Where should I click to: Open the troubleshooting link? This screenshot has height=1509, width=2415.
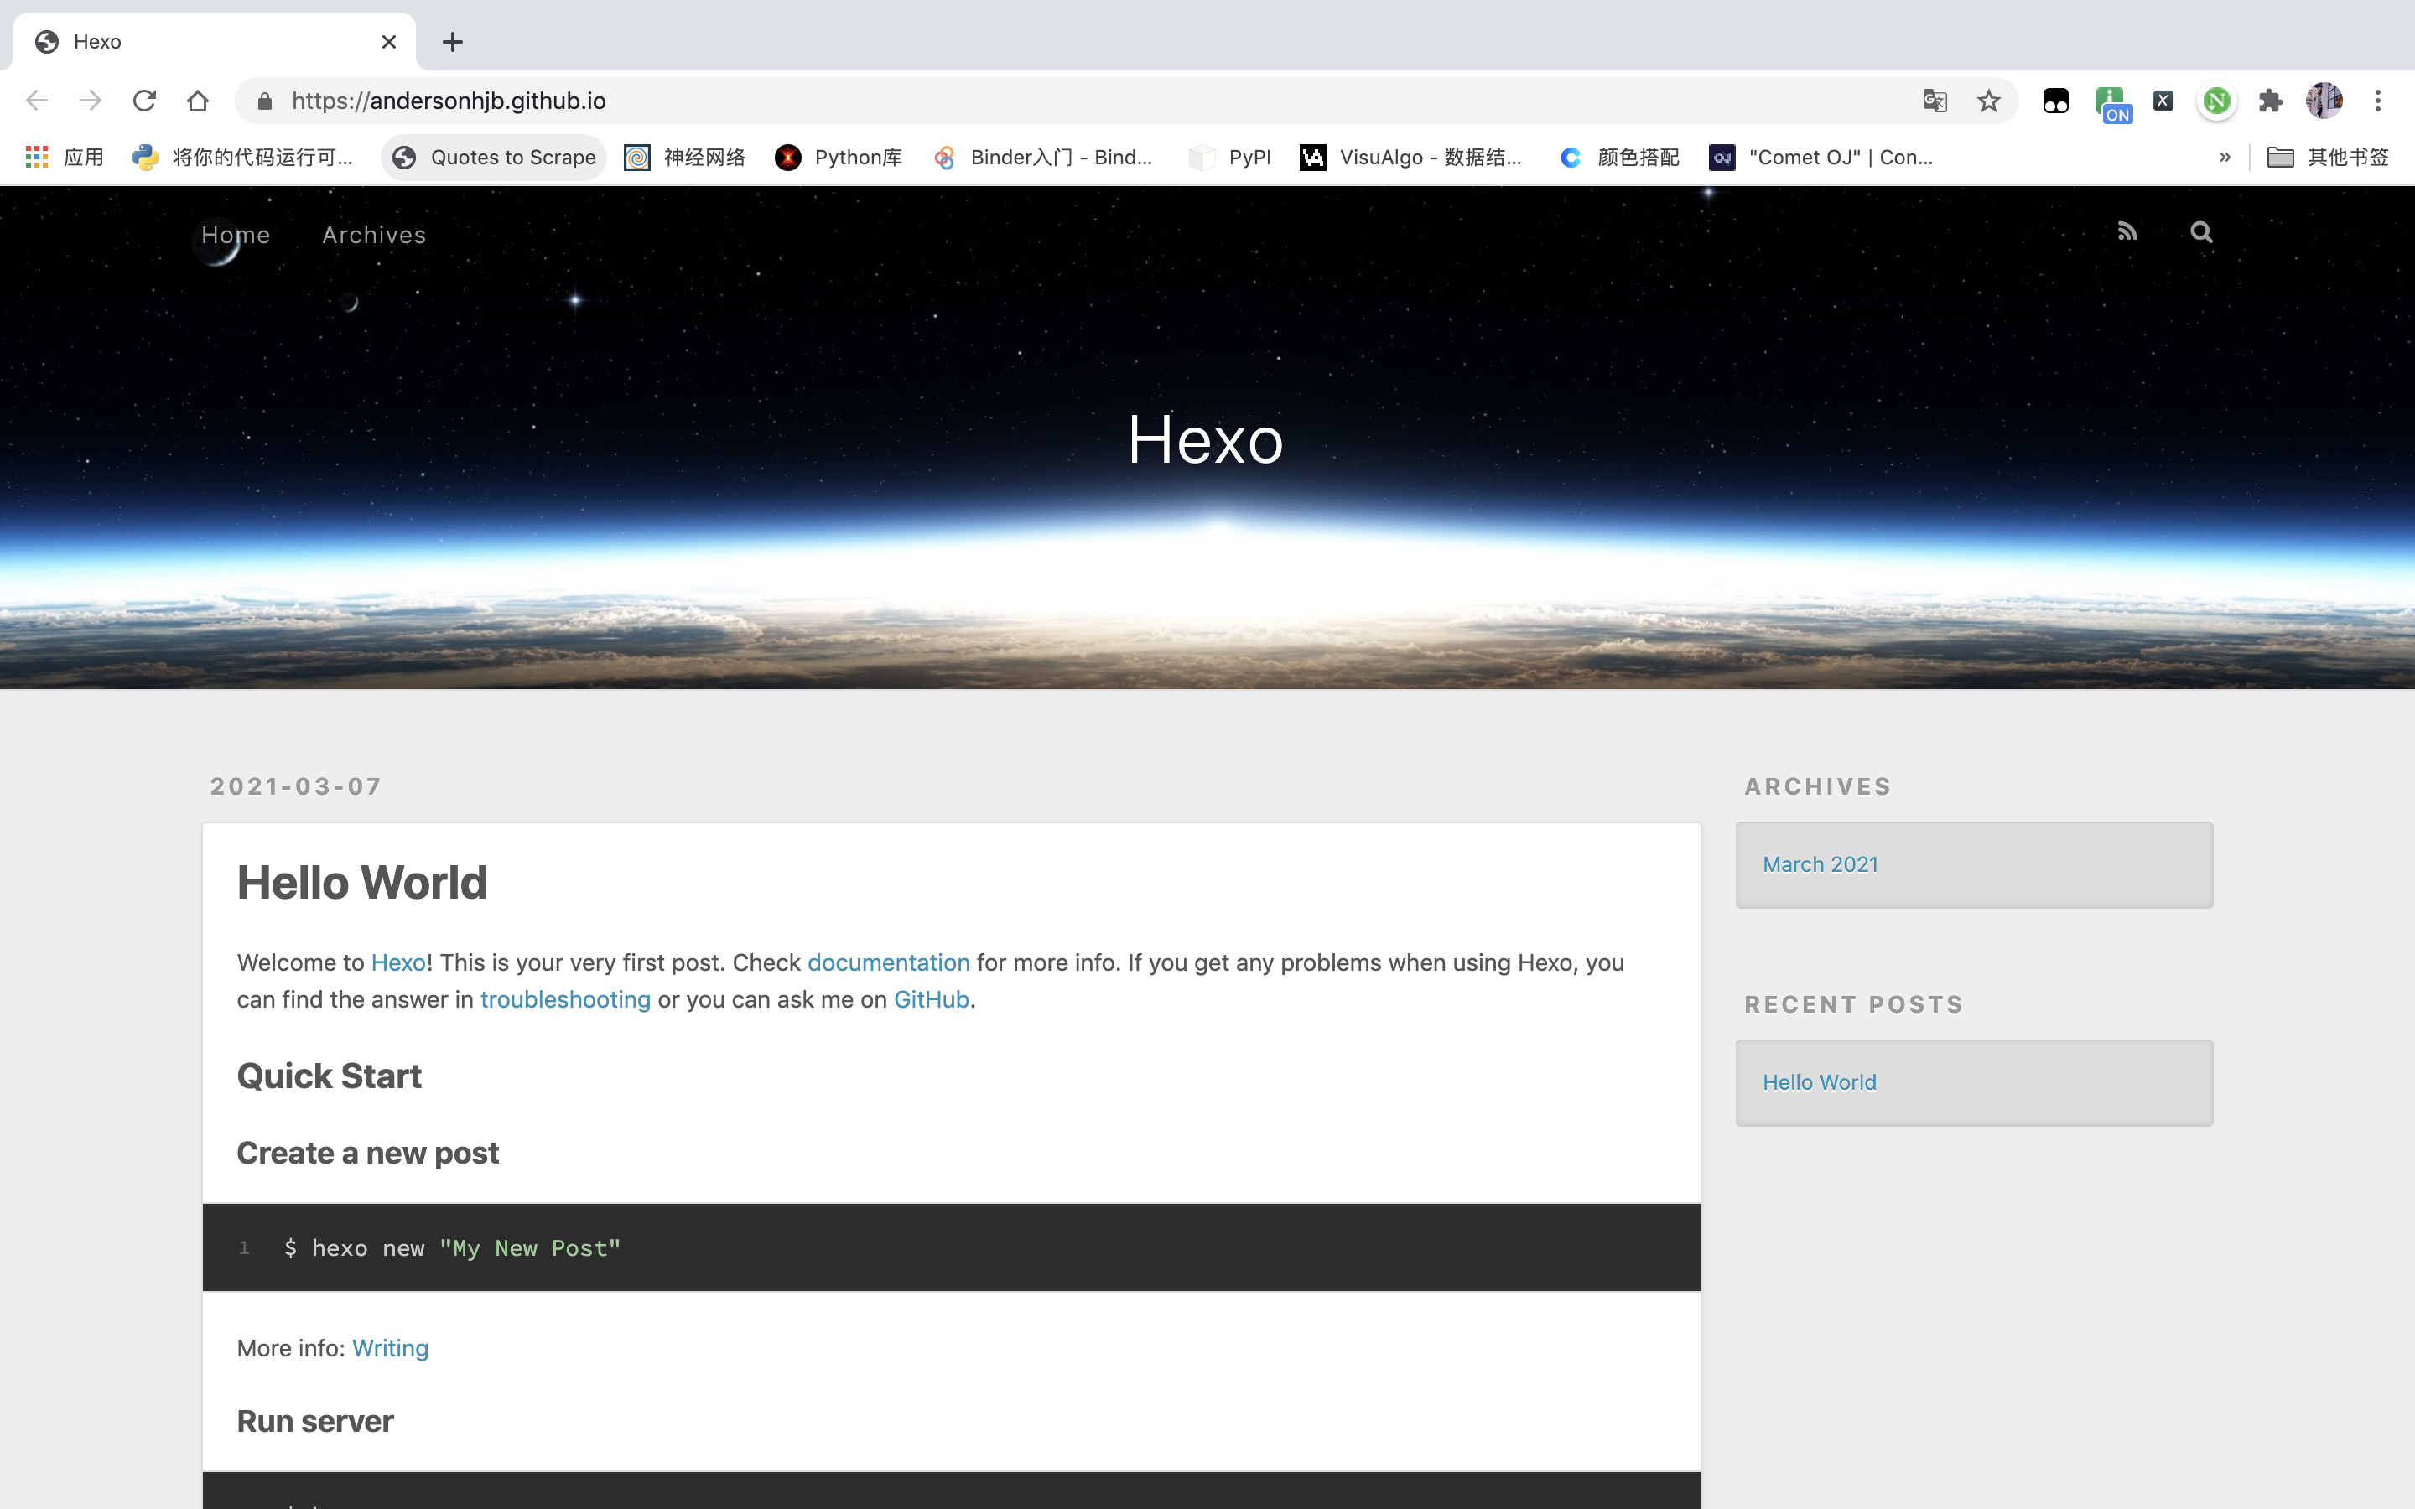click(565, 1000)
